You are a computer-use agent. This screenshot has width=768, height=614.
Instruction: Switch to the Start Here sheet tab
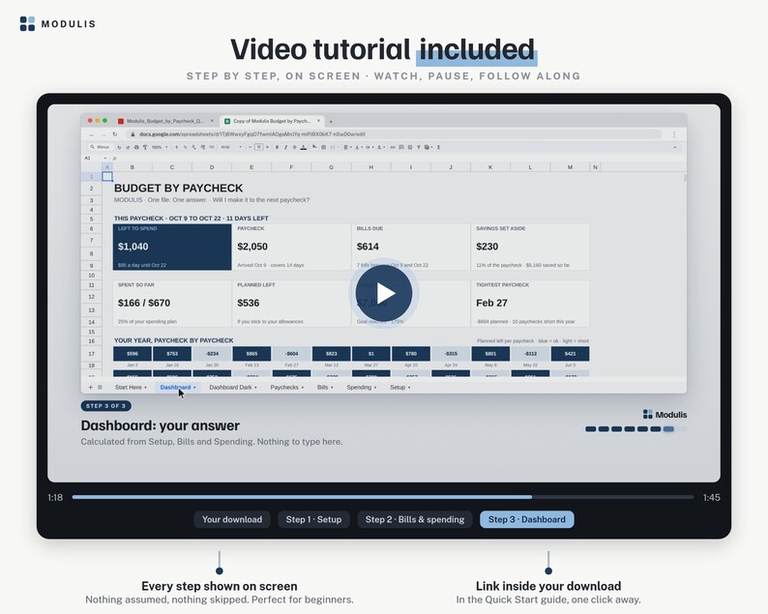tap(129, 388)
